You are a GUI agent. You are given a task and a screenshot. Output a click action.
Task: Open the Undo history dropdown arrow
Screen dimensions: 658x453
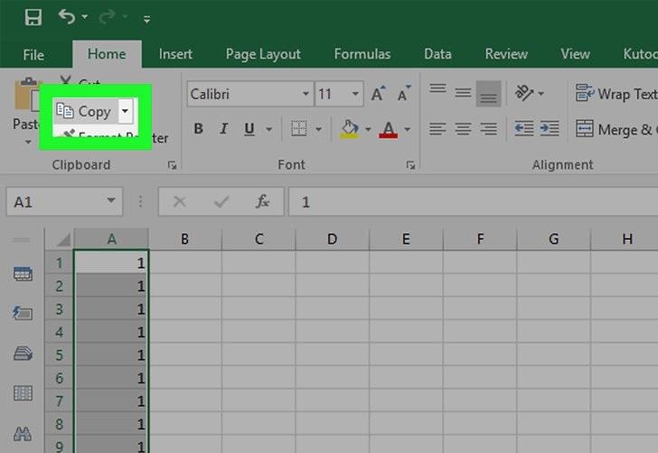coord(85,17)
